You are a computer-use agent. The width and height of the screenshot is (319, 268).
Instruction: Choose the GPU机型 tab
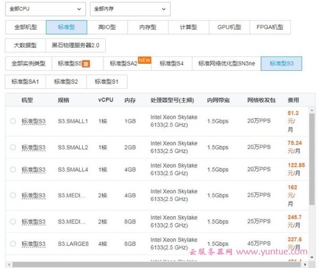pyautogui.click(x=229, y=28)
